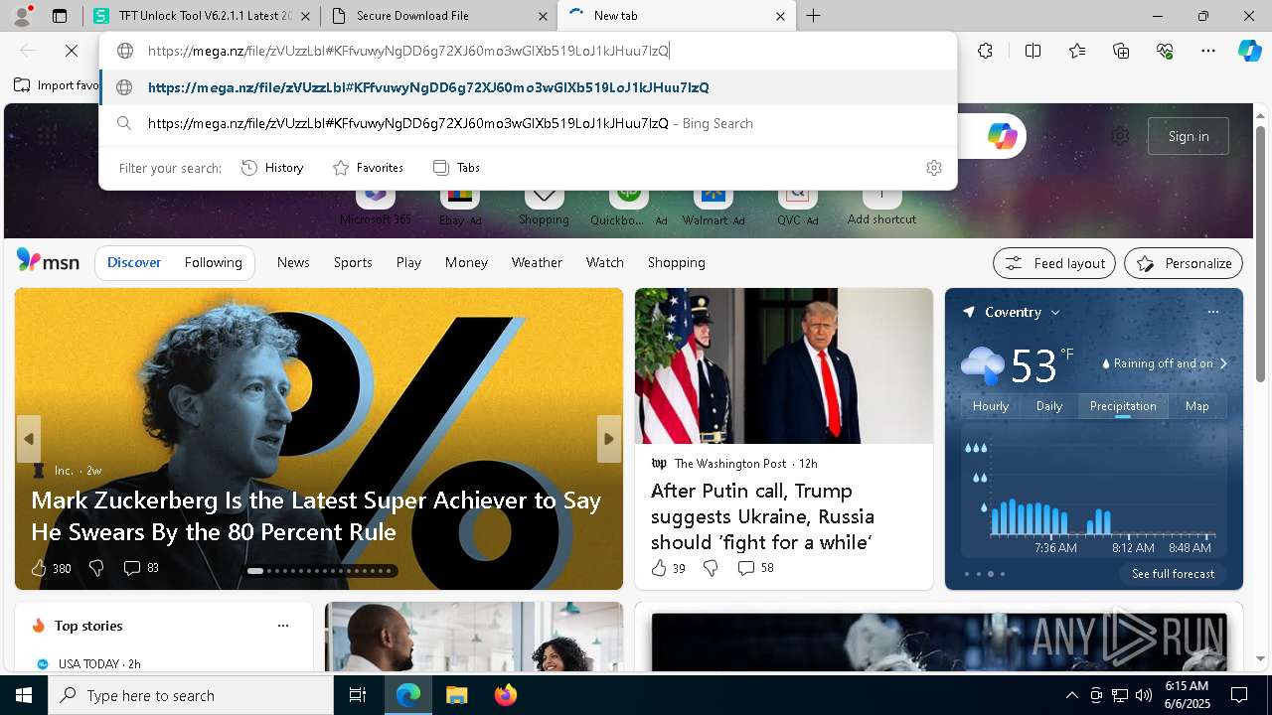Image resolution: width=1272 pixels, height=715 pixels.
Task: Filter search by Favorites
Action: pyautogui.click(x=368, y=168)
